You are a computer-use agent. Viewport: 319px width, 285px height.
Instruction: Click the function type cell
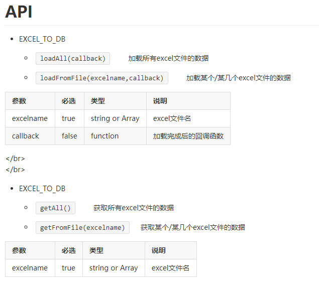coord(104,136)
